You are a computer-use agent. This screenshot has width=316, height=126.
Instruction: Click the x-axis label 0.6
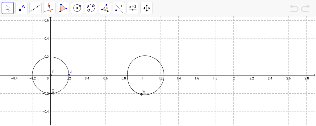[106, 79]
